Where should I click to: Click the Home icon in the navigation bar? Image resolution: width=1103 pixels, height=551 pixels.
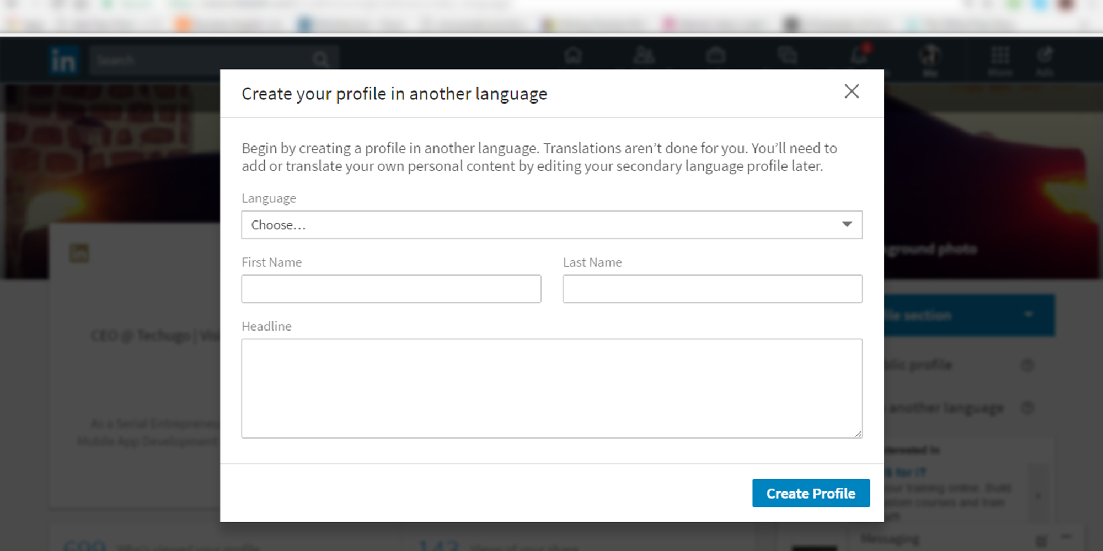(574, 55)
